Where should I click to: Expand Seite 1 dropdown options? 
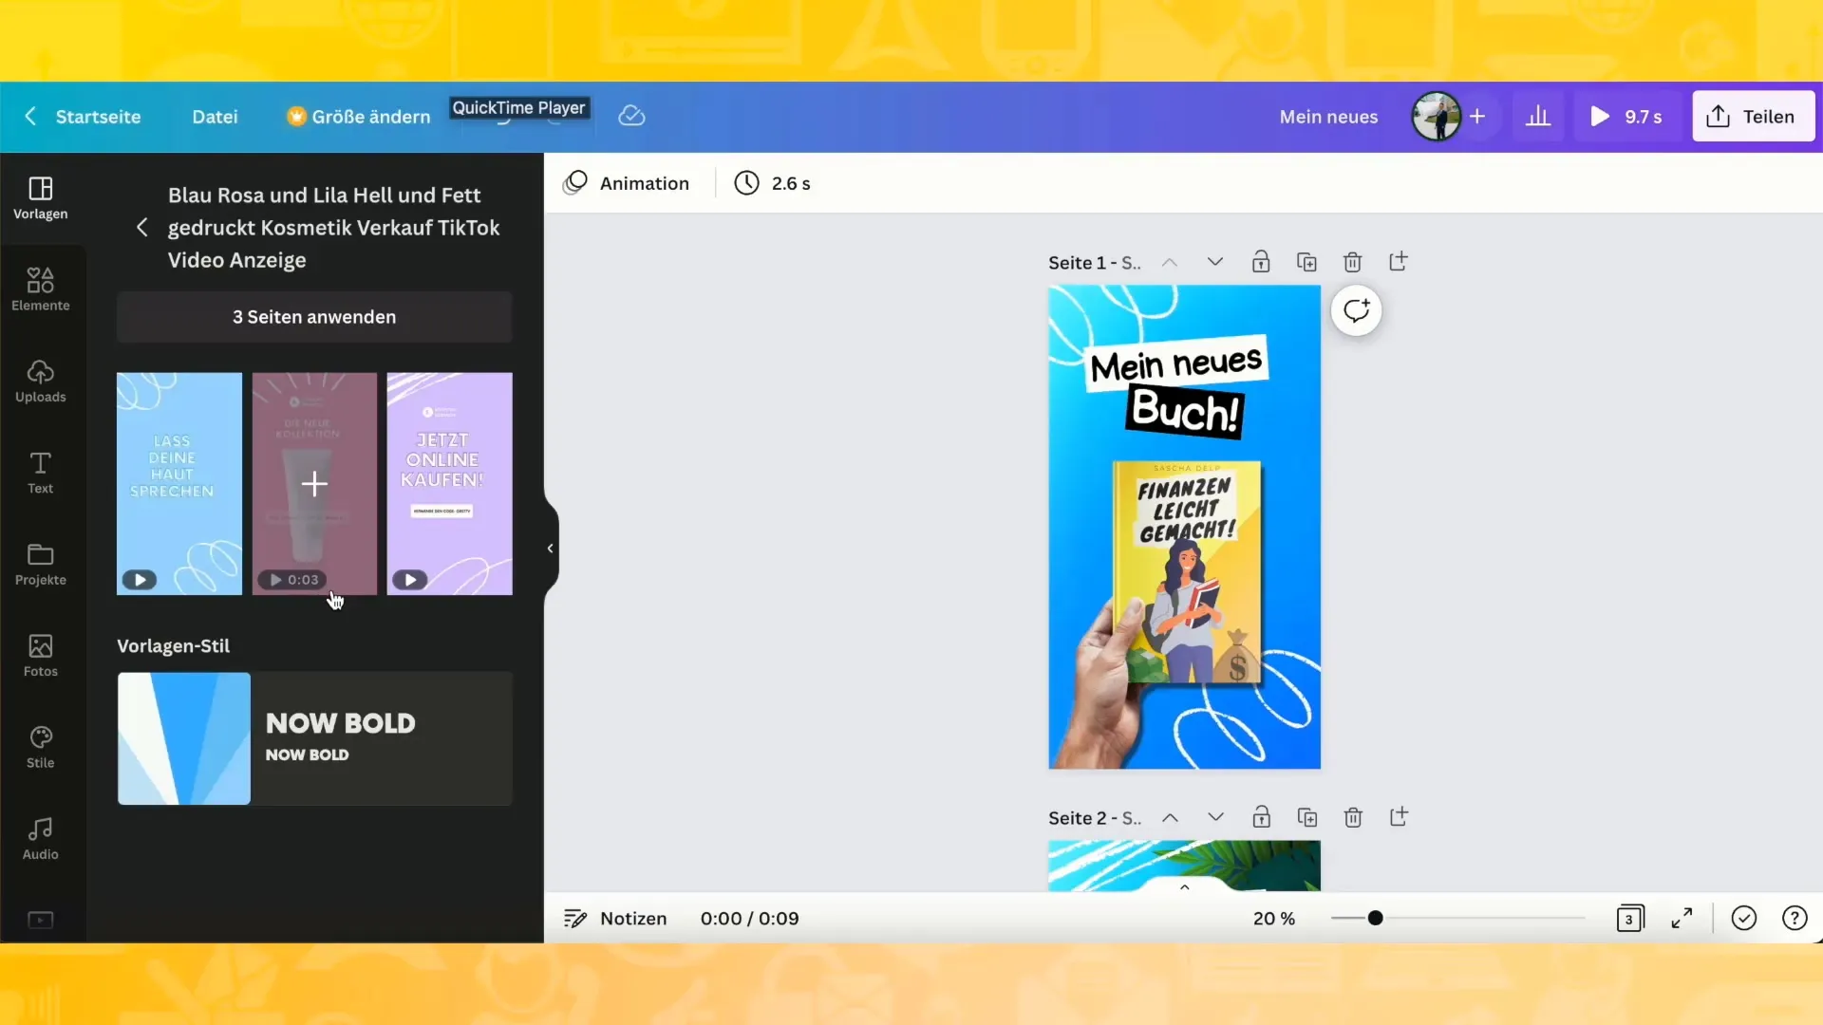coord(1214,262)
